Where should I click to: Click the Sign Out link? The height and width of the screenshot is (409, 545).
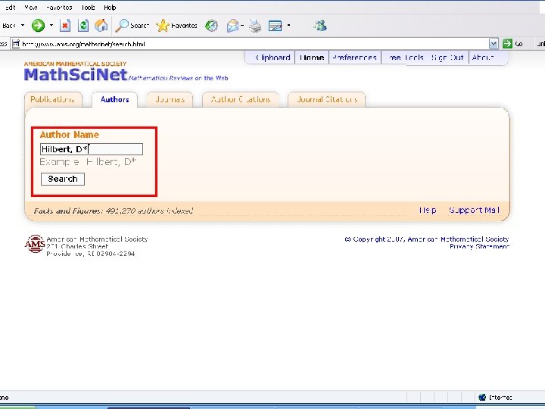click(447, 58)
